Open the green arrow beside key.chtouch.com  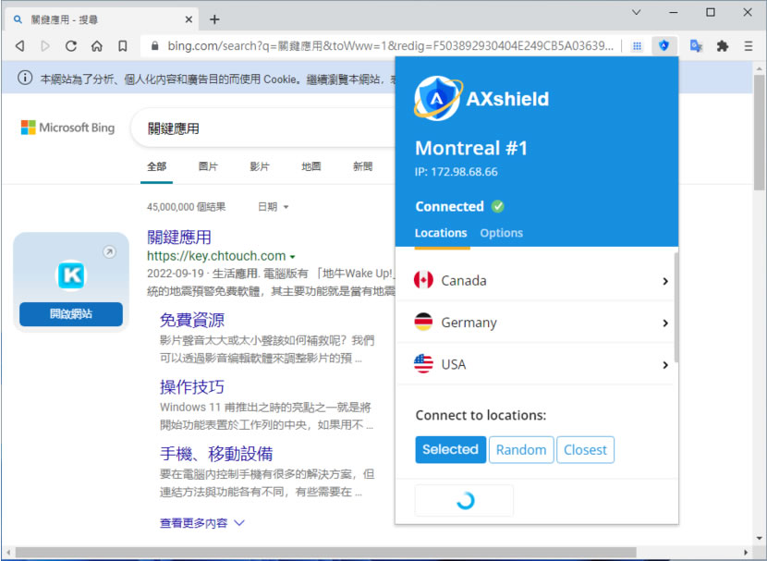coord(293,257)
